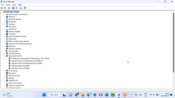
Task: Click the ENG US language indicator
Action: pyautogui.click(x=146, y=95)
